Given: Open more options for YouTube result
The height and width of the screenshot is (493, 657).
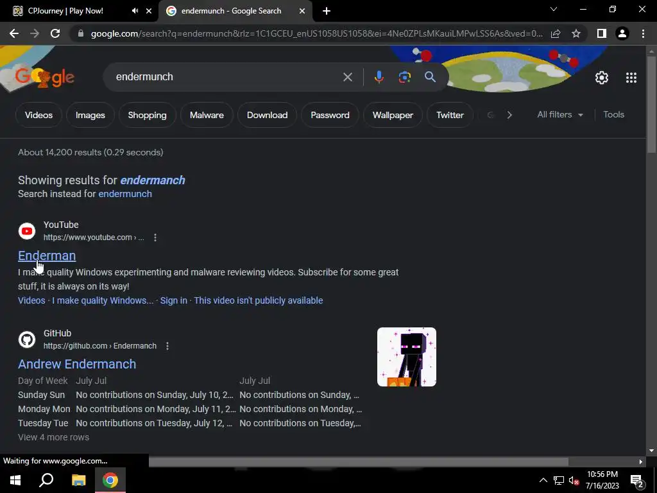Looking at the screenshot, I should pyautogui.click(x=155, y=238).
